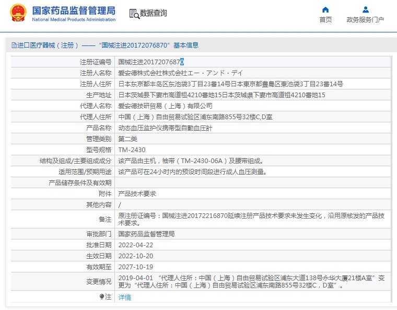The height and width of the screenshot is (310, 397).
Task: Click the 国家药品监督管理局 site title
Action: click(74, 10)
